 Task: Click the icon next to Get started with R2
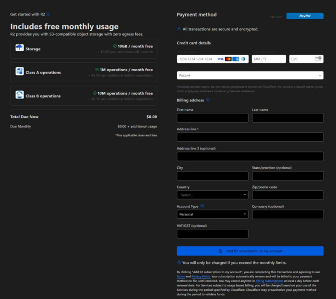pyautogui.click(x=48, y=14)
